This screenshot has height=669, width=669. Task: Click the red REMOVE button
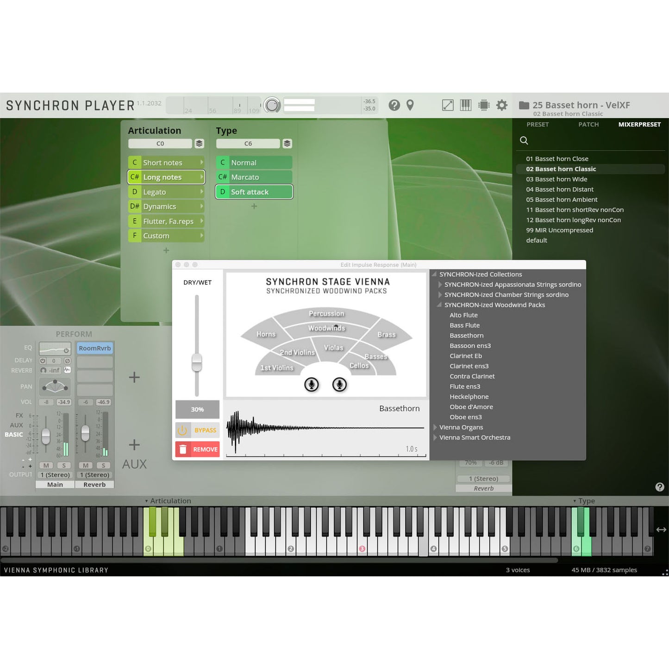[198, 449]
